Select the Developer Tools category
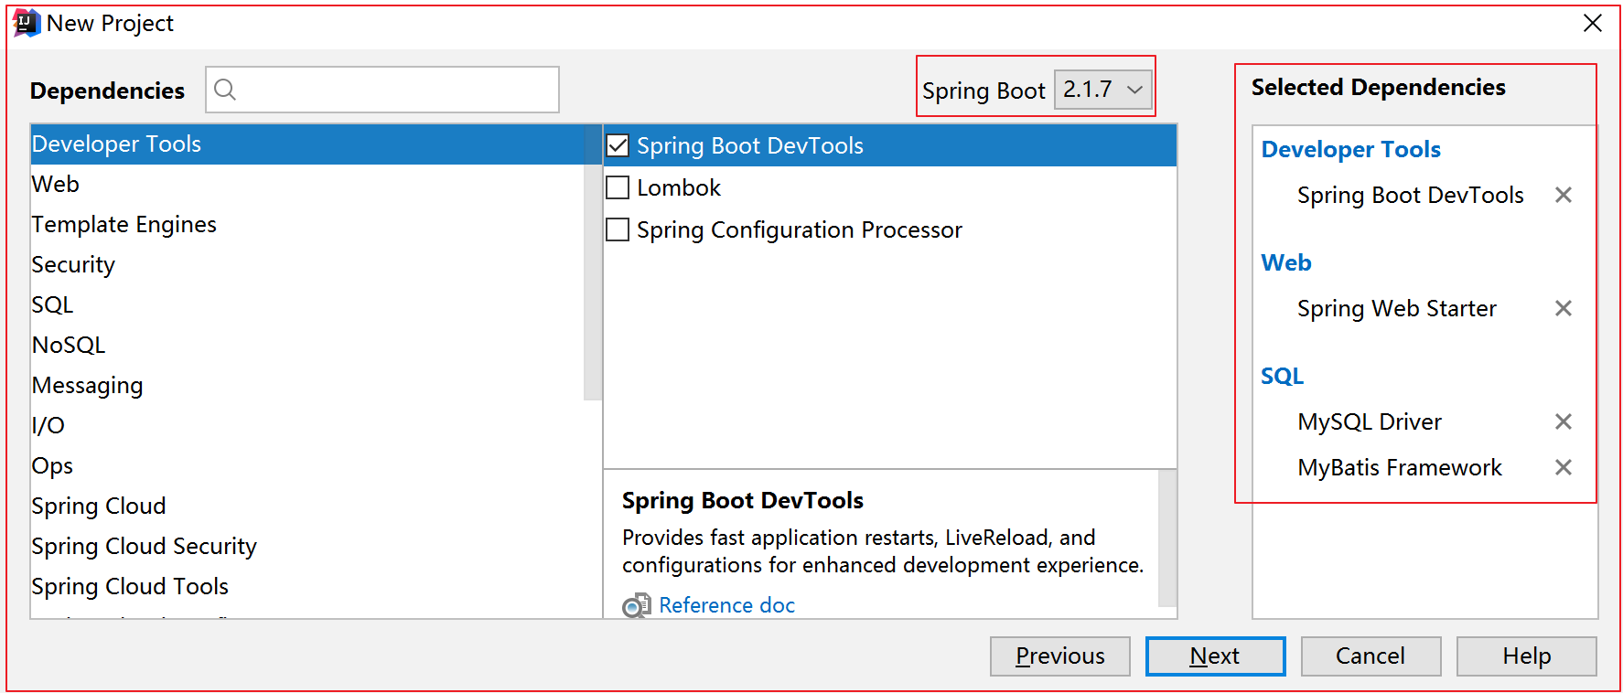The height and width of the screenshot is (693, 1623). (307, 144)
